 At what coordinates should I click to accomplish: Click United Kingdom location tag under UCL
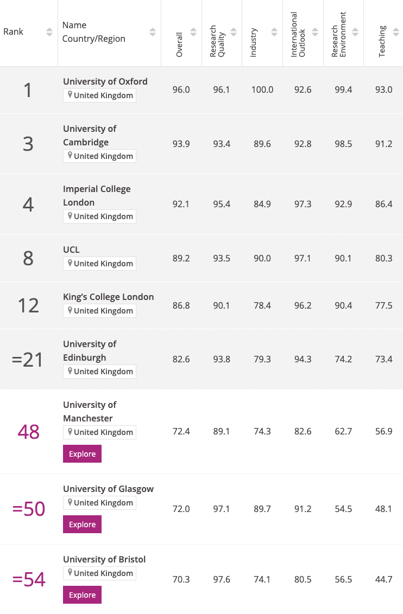[99, 264]
